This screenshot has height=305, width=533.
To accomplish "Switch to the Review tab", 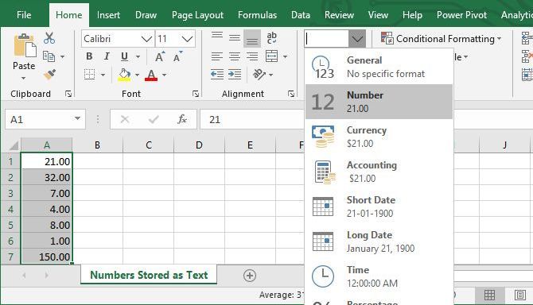I will point(339,15).
